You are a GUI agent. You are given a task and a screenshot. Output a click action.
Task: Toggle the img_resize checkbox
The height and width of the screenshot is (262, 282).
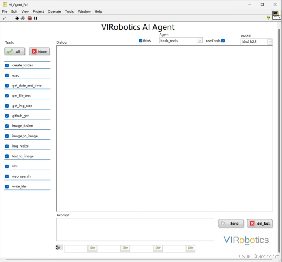pos(7,146)
